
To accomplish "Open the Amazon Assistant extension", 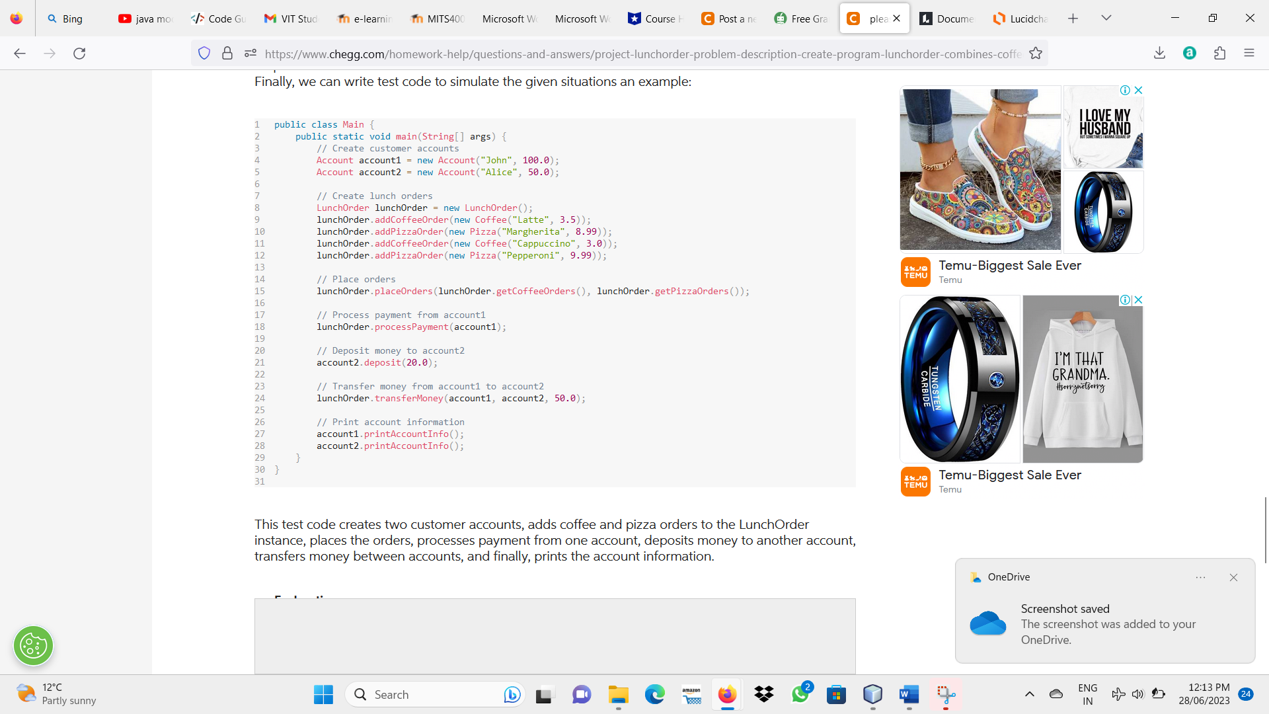I will click(x=1190, y=53).
